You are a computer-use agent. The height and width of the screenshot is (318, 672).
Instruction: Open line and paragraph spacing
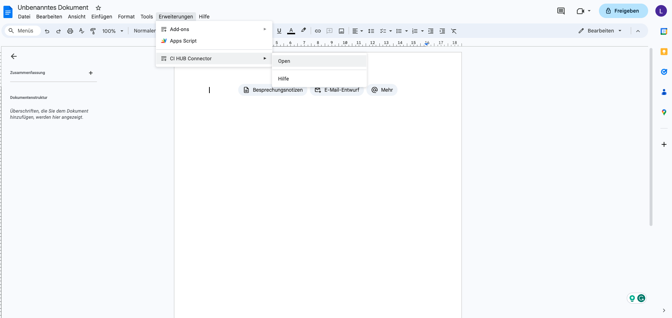pos(371,31)
